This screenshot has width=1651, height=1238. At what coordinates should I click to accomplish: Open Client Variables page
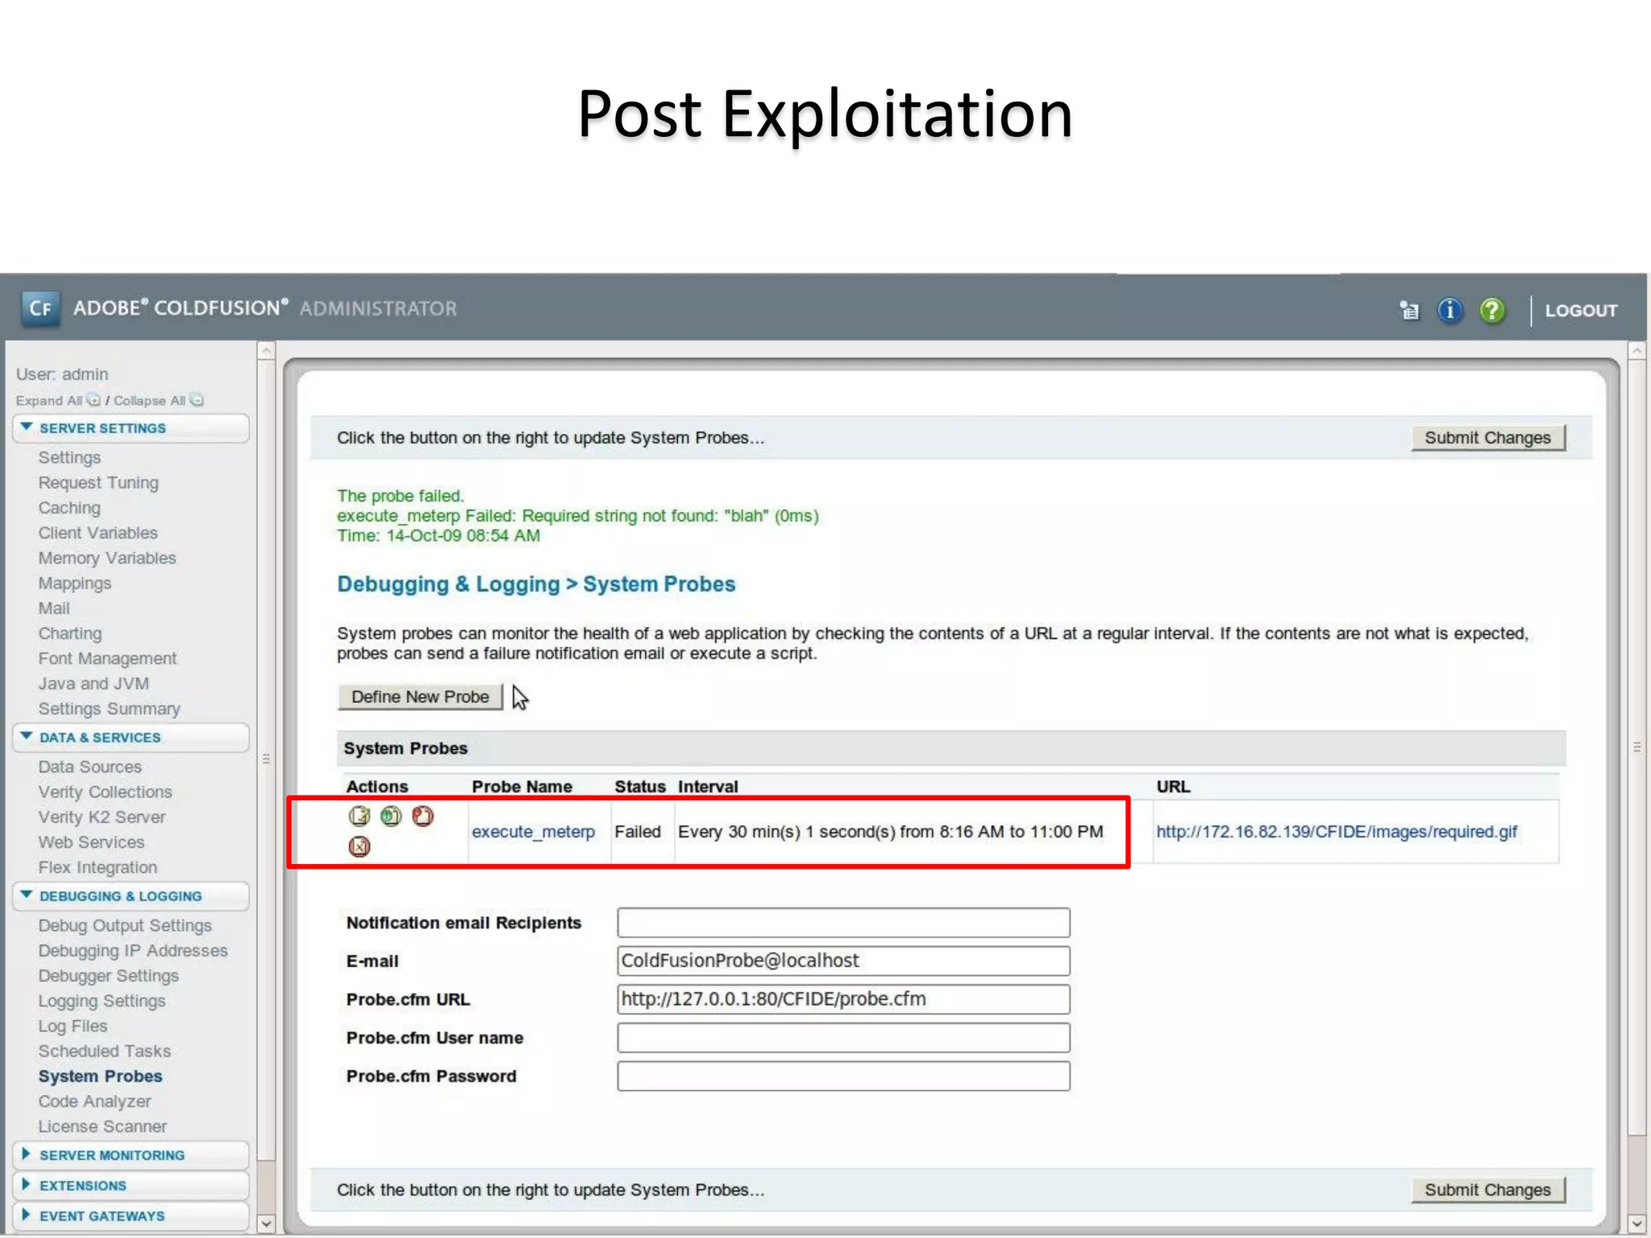click(98, 533)
